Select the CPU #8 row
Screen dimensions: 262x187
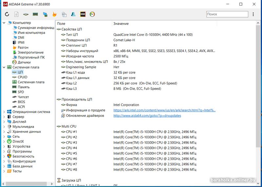point(136,169)
